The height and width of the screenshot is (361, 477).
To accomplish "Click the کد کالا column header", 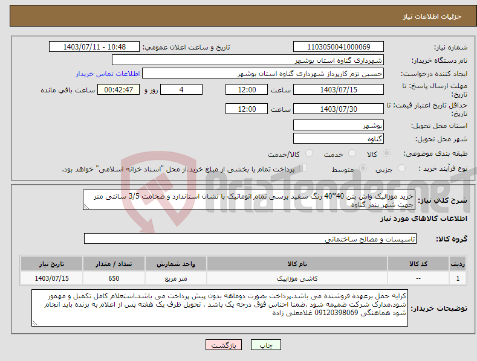I will pyautogui.click(x=418, y=264).
